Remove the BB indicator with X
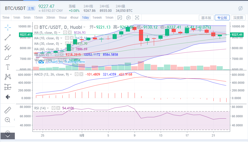 click(62, 55)
